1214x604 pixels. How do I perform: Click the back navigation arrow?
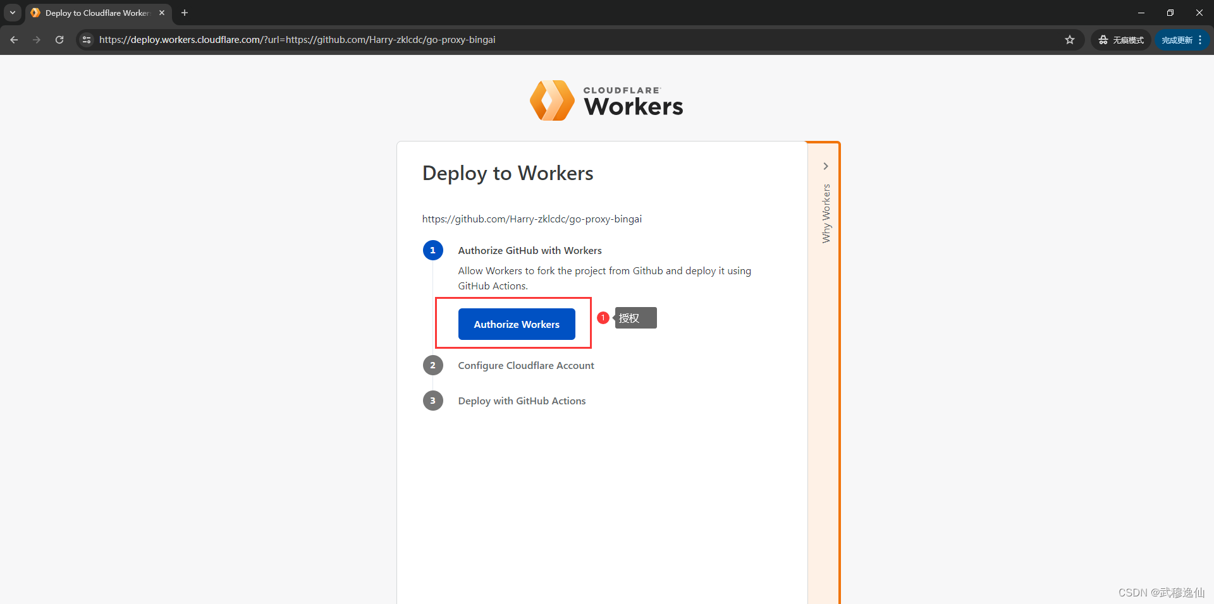(x=14, y=39)
